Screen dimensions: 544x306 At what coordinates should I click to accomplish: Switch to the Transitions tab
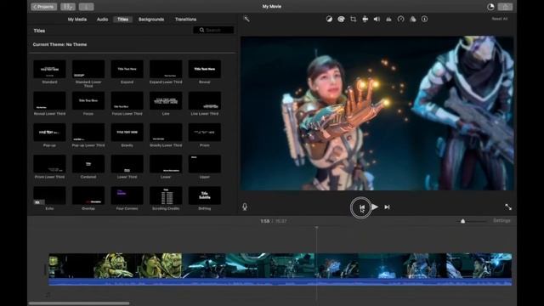[x=185, y=20]
